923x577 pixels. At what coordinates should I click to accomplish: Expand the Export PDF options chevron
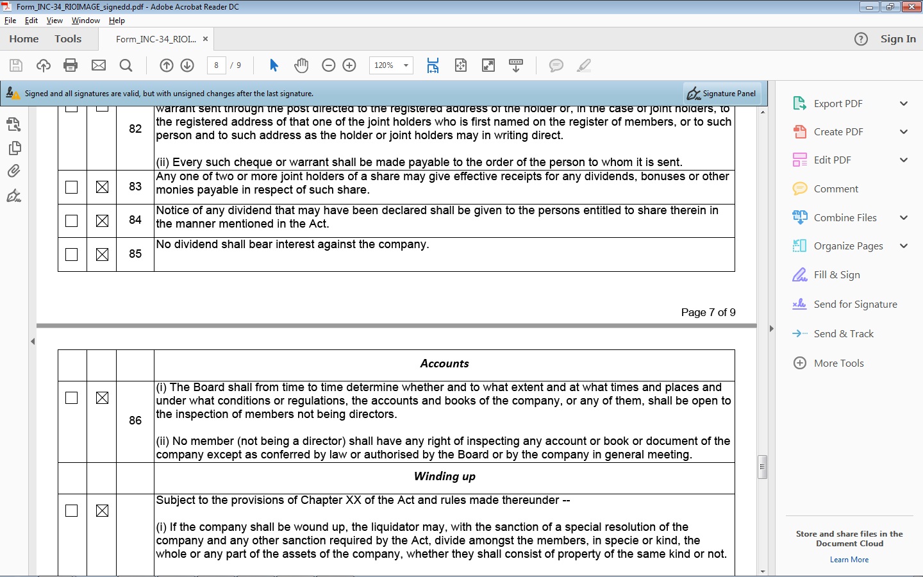tap(904, 103)
